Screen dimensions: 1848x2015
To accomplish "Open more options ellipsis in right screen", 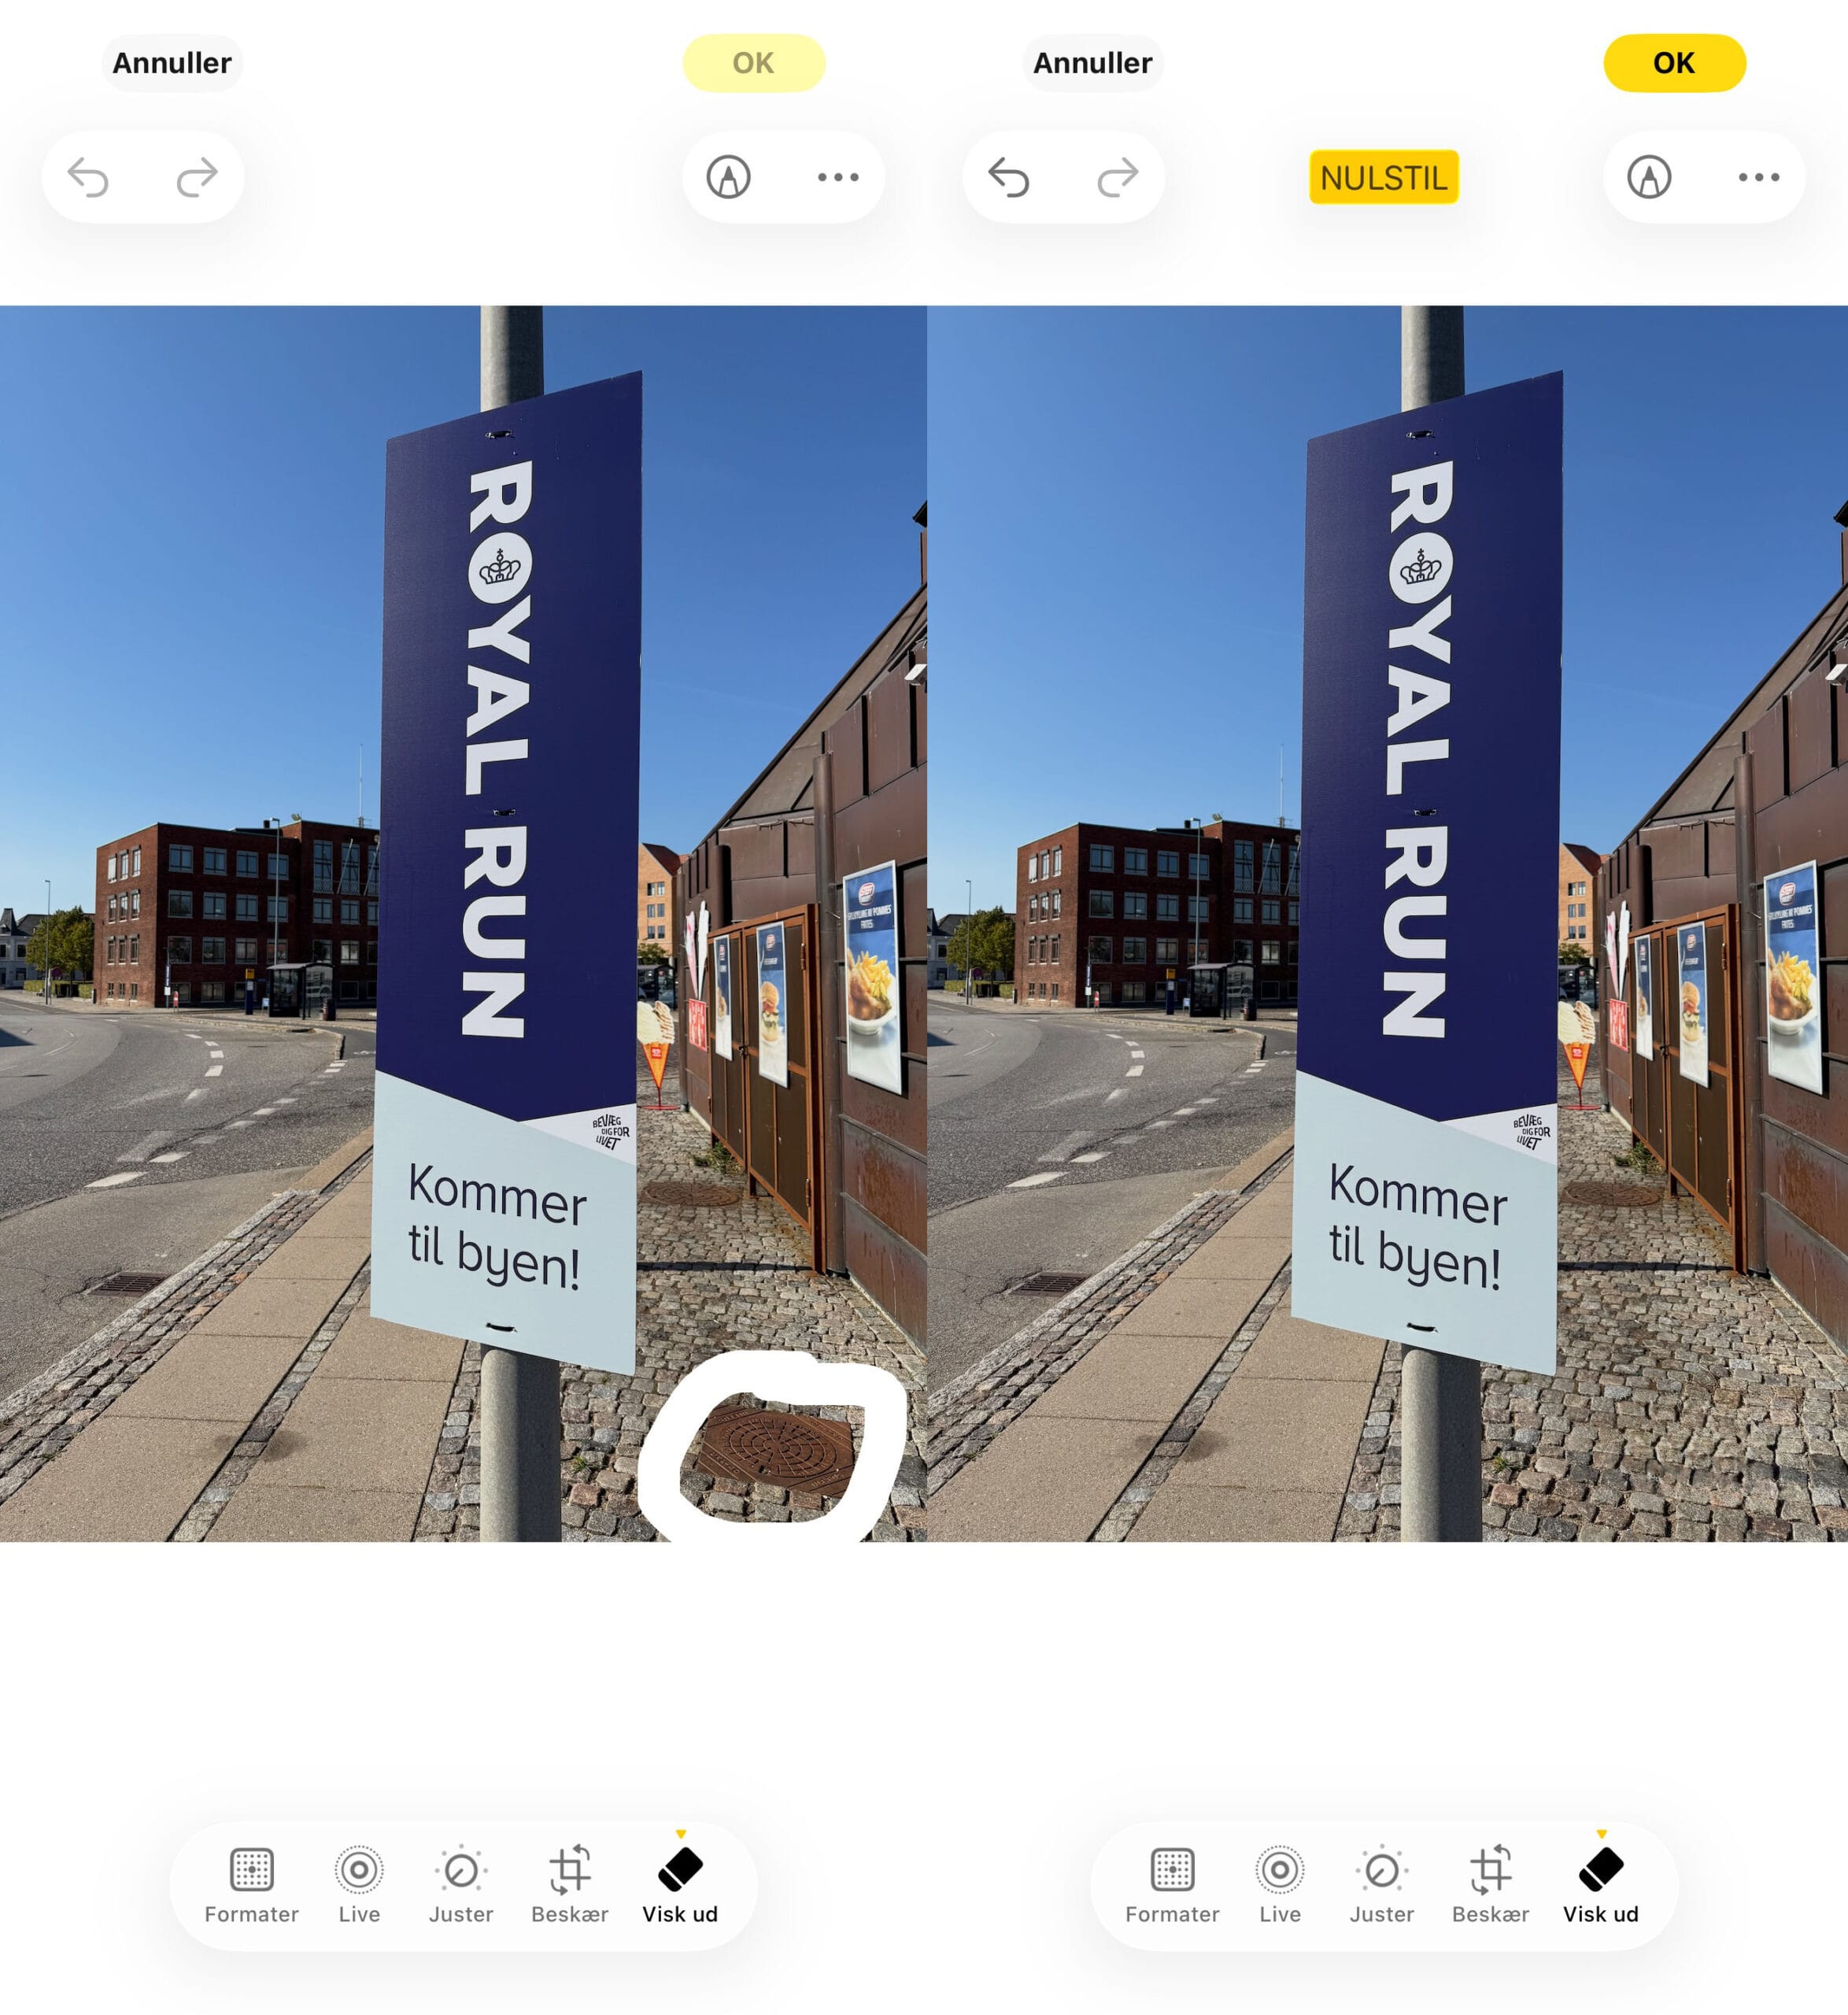I will 1759,178.
